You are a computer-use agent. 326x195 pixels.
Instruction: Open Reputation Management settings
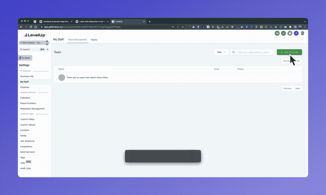click(33, 109)
